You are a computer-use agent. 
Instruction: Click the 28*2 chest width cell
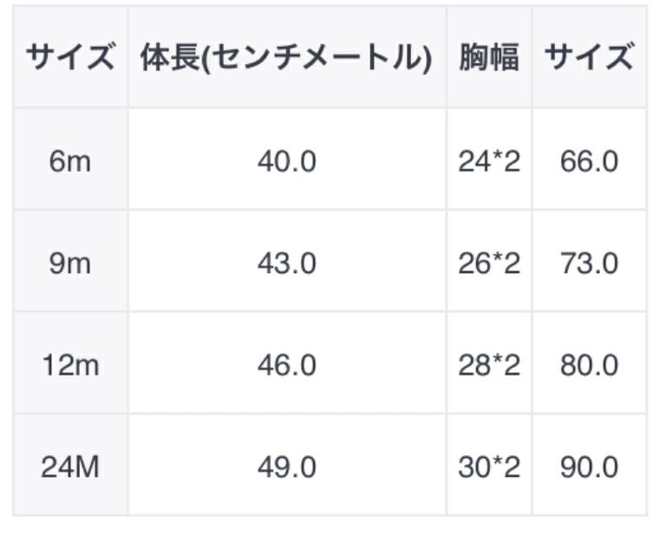489,365
